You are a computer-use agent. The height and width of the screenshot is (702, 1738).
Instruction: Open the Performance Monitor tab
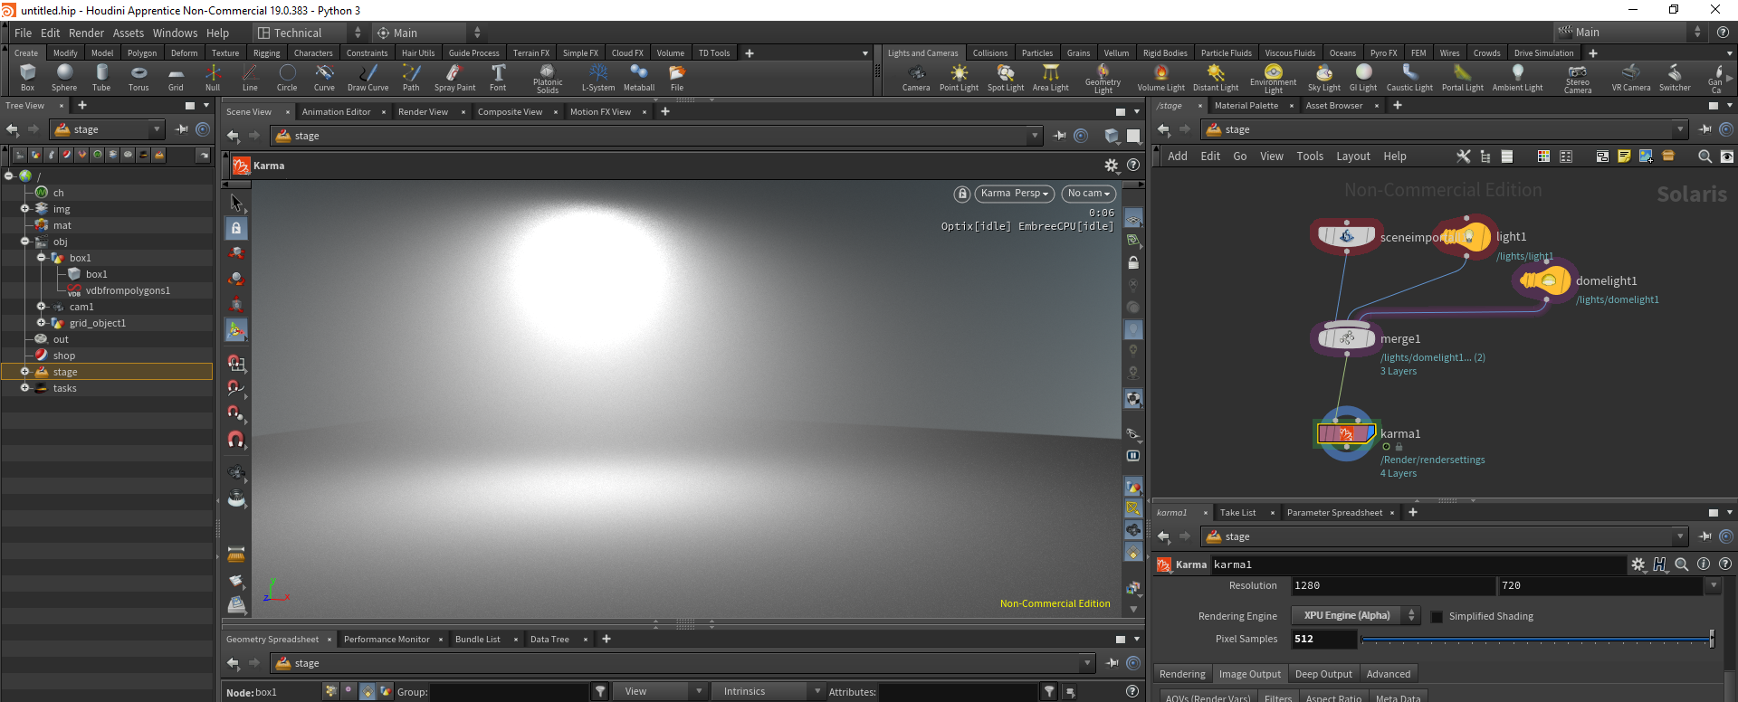coord(387,640)
